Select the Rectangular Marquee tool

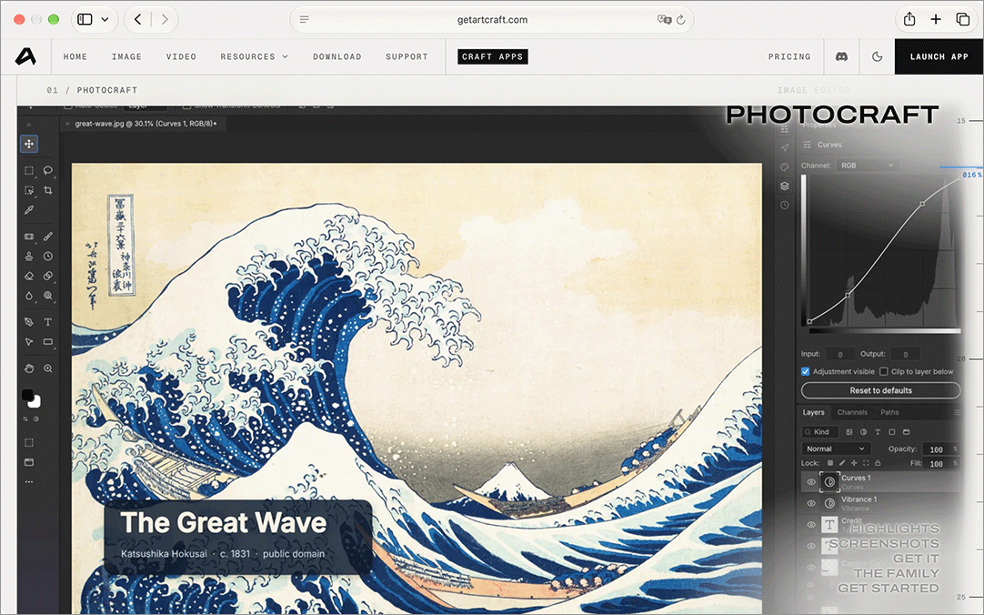29,171
